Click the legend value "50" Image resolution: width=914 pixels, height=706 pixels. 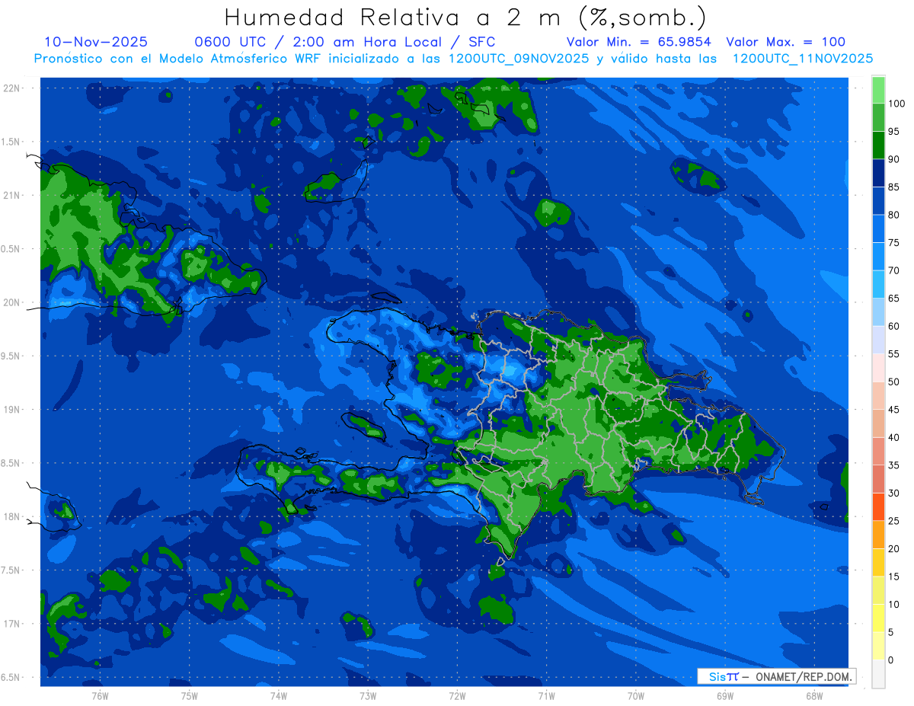(894, 382)
